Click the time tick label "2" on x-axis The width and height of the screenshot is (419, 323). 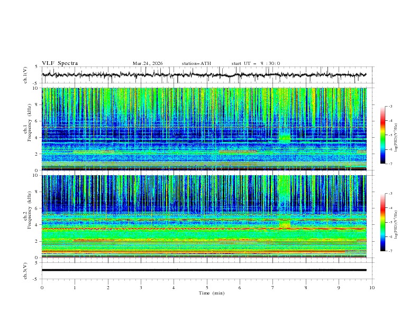click(x=108, y=288)
